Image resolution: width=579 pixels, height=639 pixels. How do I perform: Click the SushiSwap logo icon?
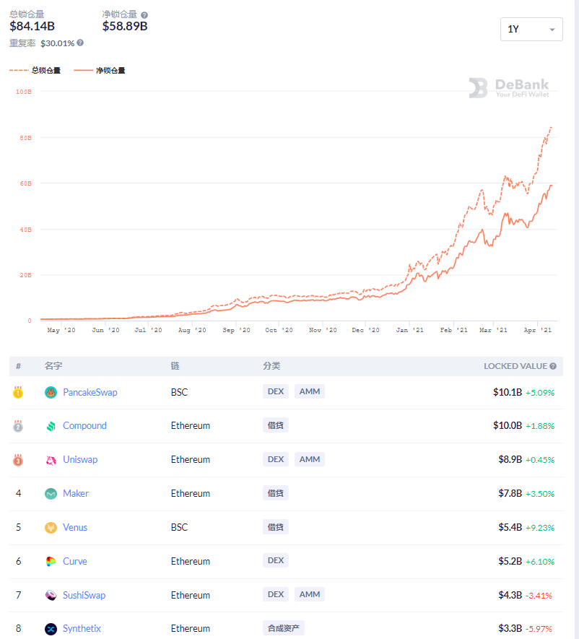click(51, 596)
